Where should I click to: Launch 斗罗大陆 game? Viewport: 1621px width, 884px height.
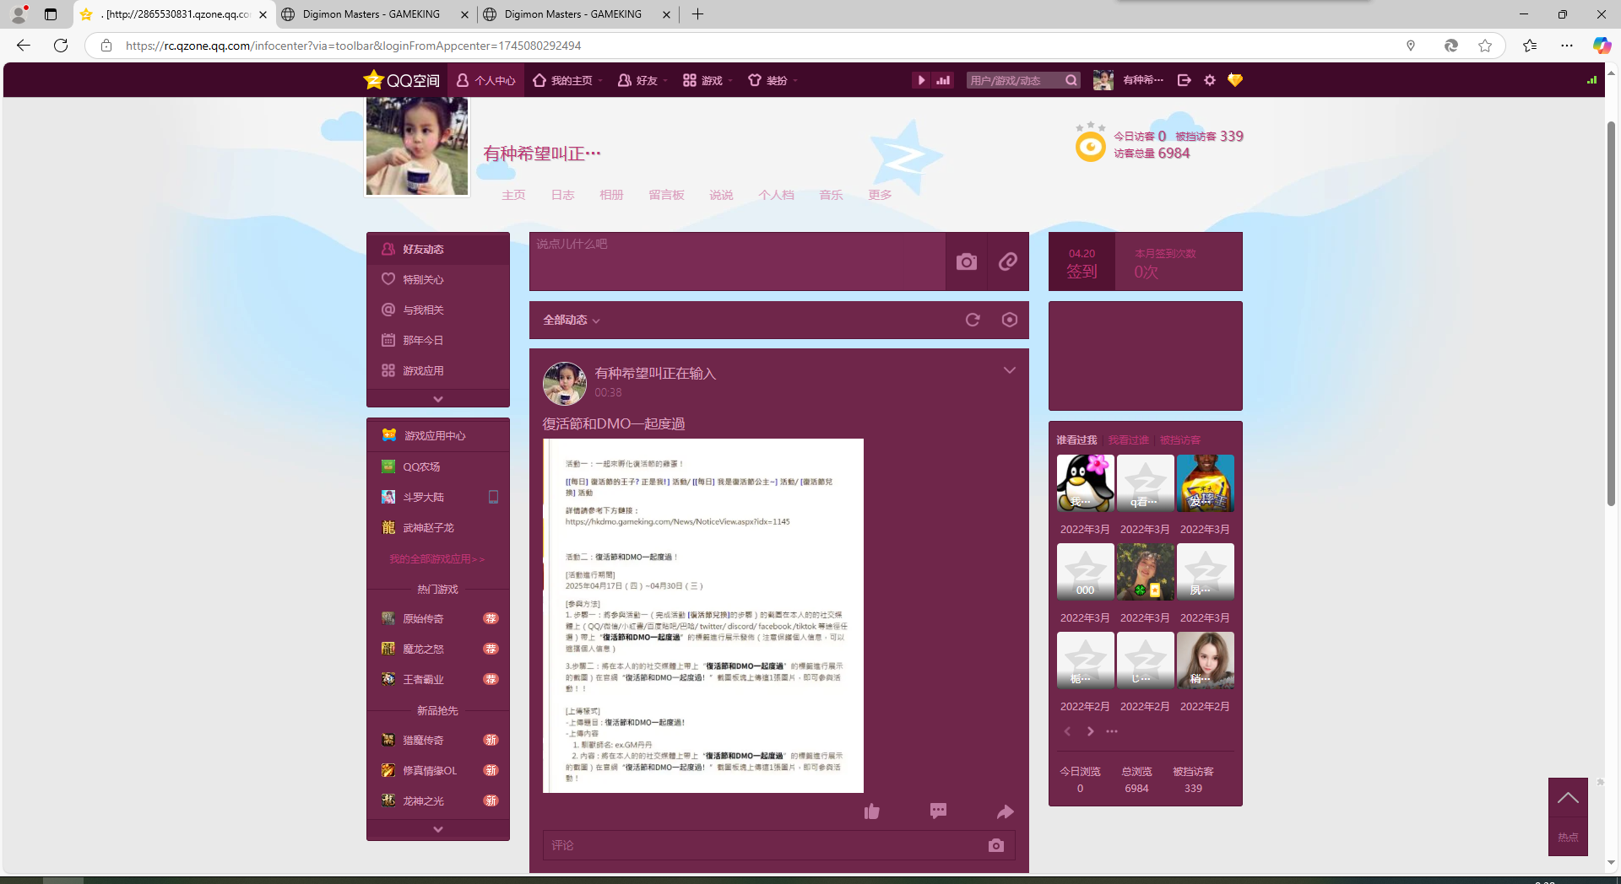tap(424, 497)
